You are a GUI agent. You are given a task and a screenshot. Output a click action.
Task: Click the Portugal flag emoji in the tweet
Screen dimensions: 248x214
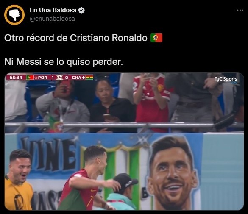156,38
